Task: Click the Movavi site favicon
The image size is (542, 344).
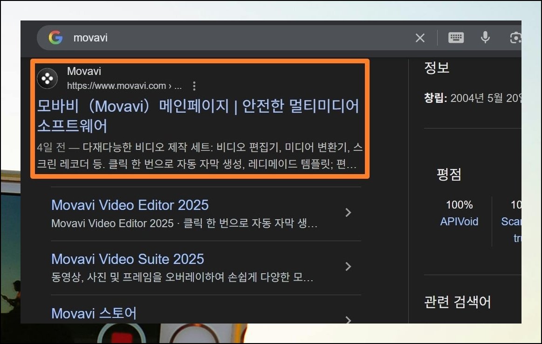Action: pyautogui.click(x=48, y=79)
